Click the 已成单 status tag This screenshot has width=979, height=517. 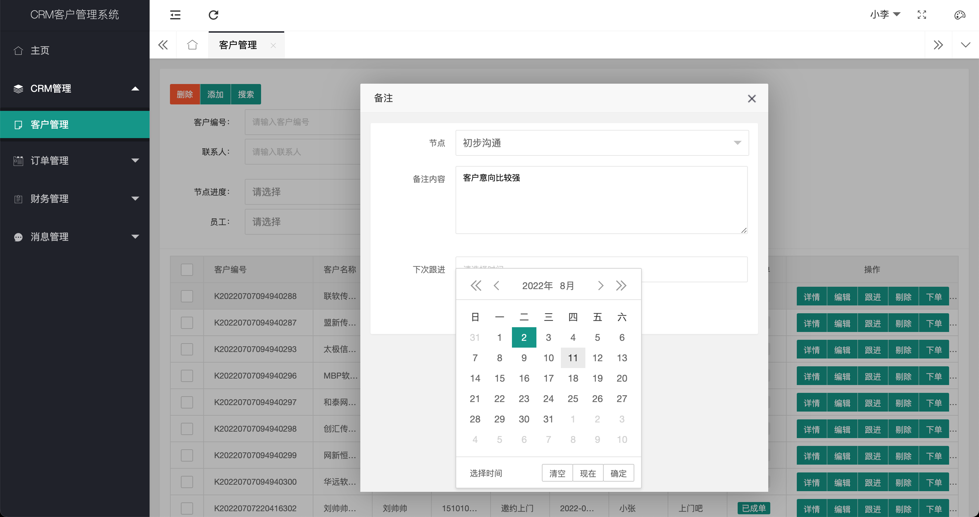click(x=754, y=508)
